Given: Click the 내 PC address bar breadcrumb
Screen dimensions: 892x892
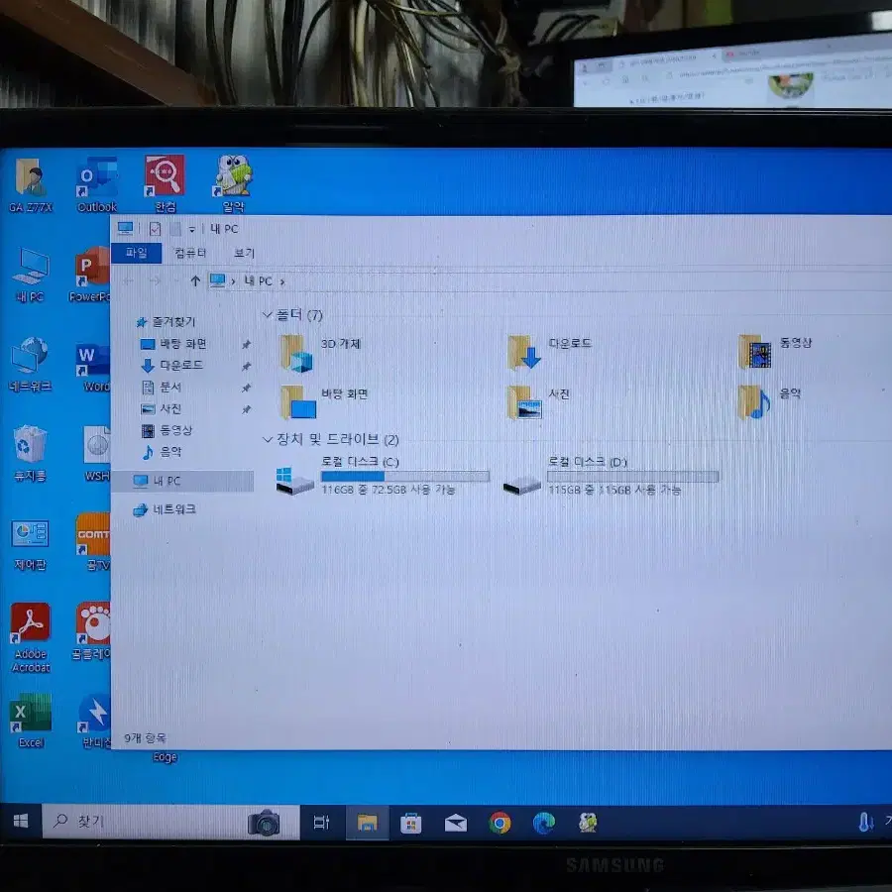Looking at the screenshot, I should (x=259, y=281).
